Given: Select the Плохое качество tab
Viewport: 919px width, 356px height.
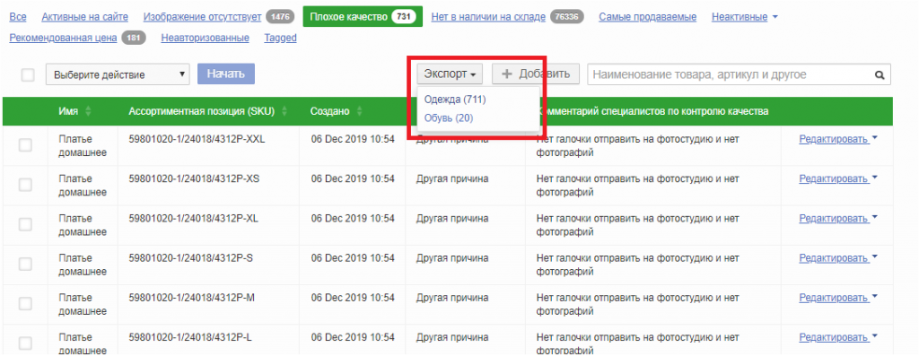Looking at the screenshot, I should tap(363, 16).
